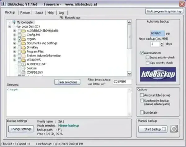Enable Synchronize backup option
This screenshot has height=147, width=186.
(x=142, y=101)
